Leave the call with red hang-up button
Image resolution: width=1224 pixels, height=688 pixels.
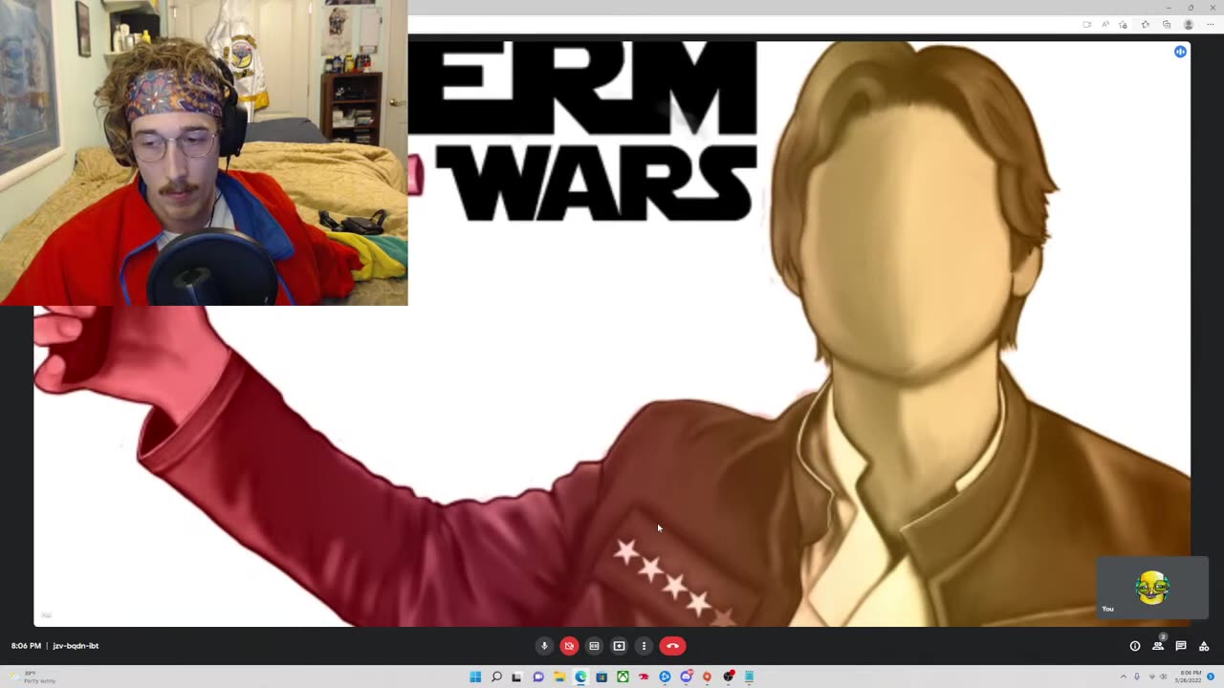[x=672, y=646]
